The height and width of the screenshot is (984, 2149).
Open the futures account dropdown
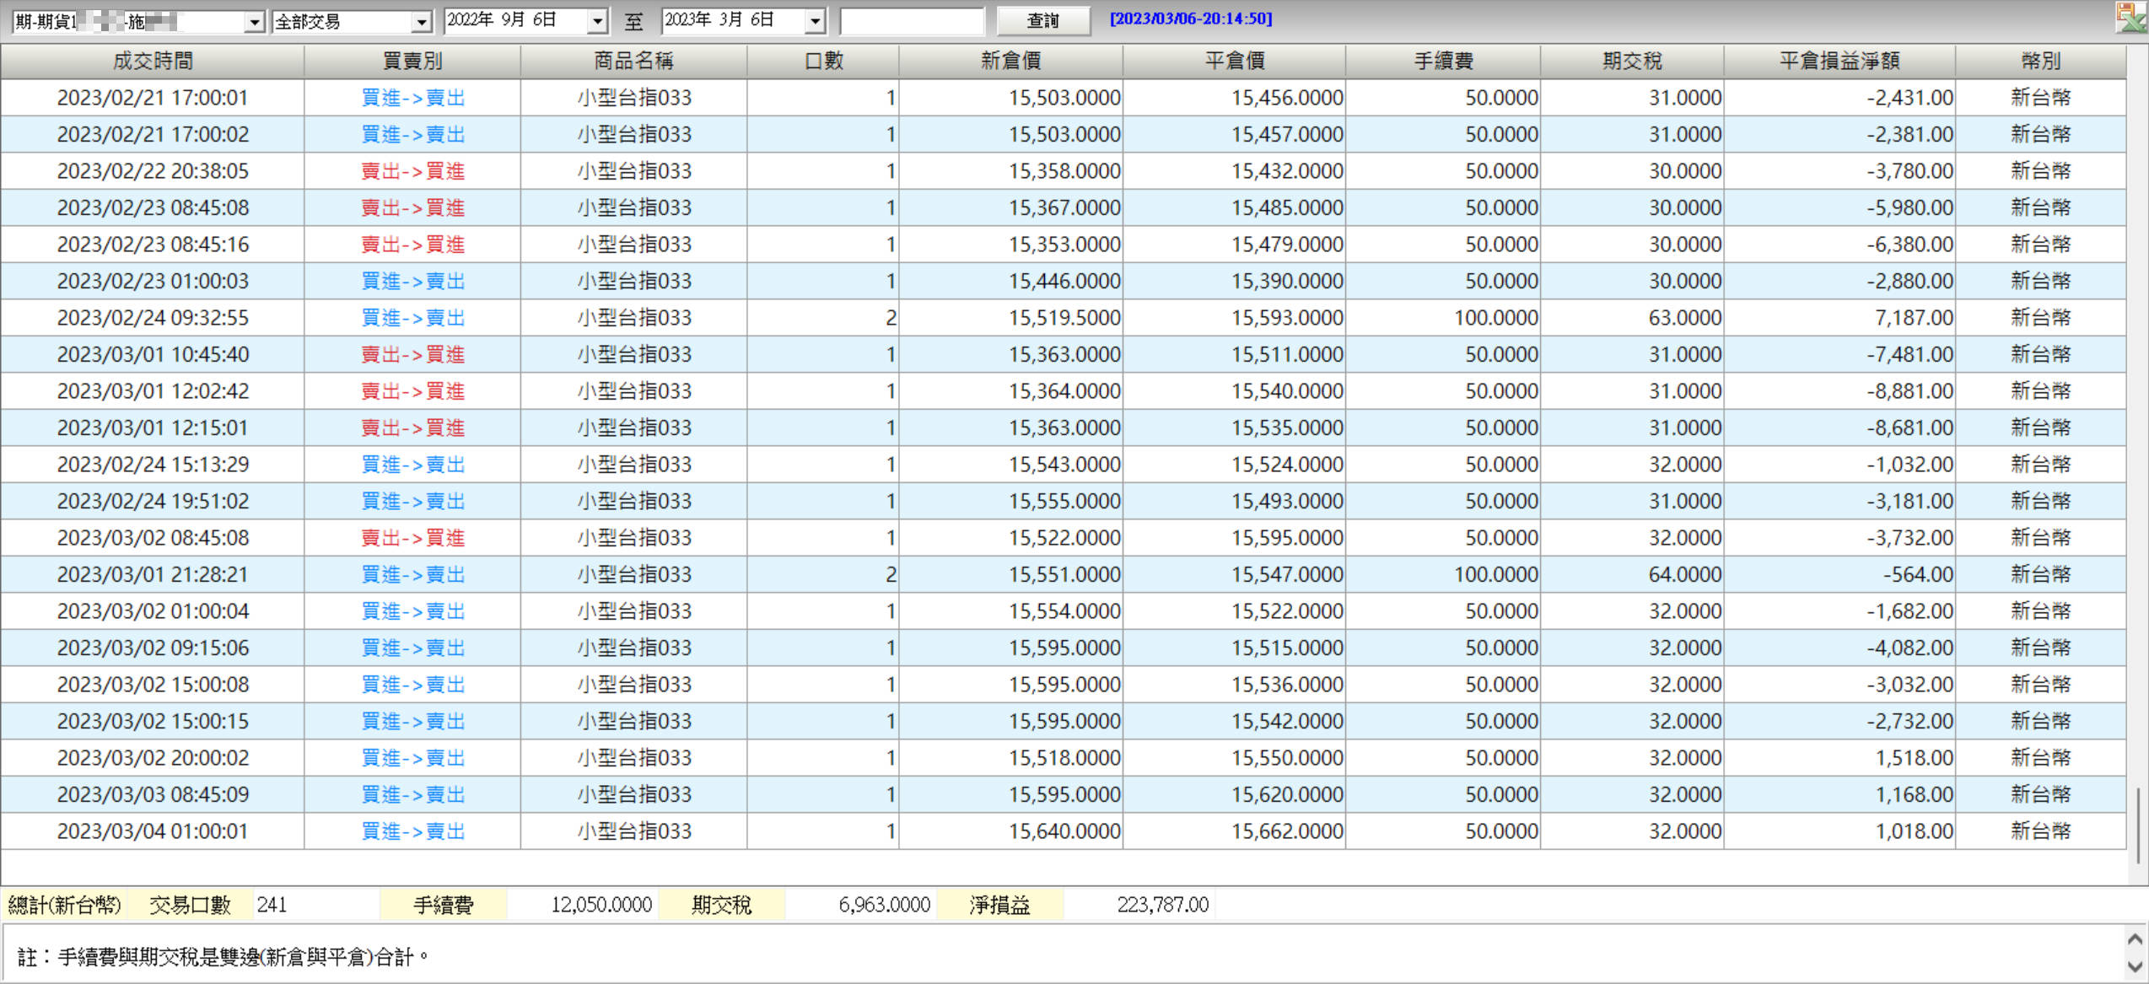tap(254, 22)
